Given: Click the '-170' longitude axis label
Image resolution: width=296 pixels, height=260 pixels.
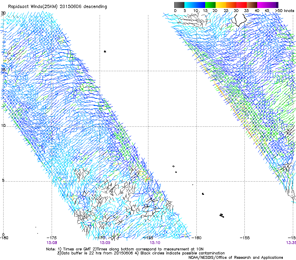Looking at the screenshot, I should pos(100,238).
